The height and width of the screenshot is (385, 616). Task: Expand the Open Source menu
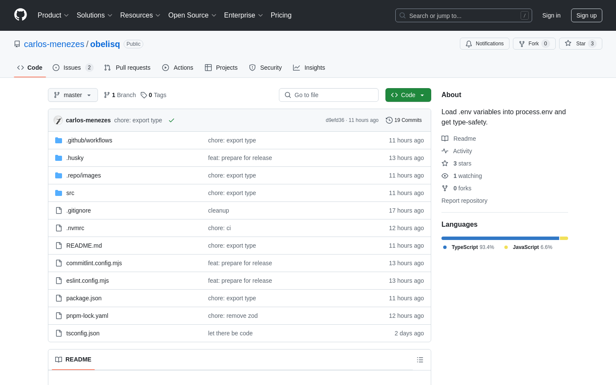192,15
